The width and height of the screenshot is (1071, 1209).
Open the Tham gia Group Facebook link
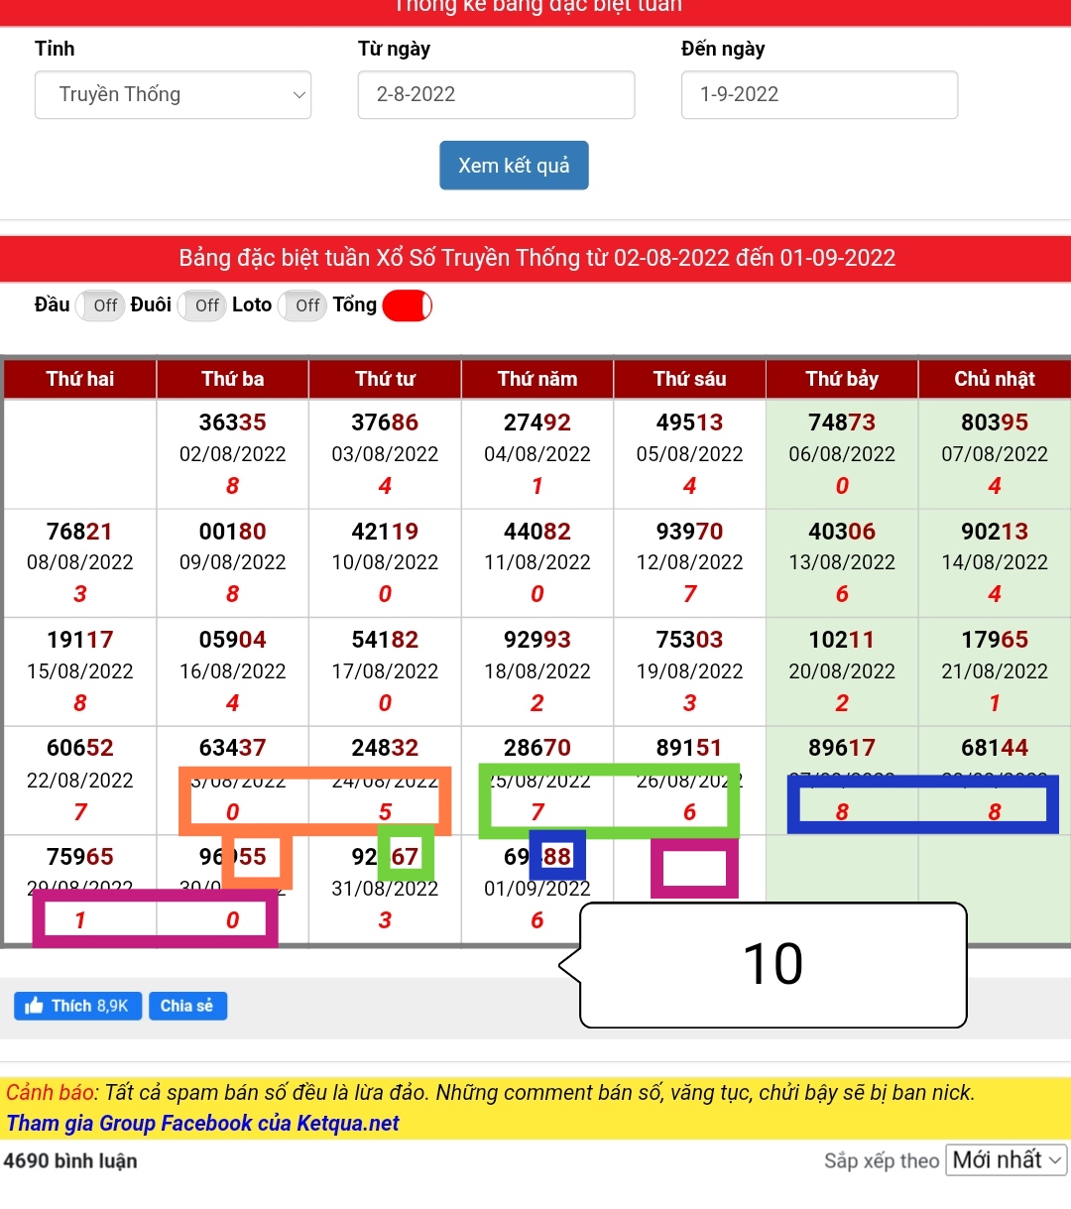(202, 1123)
